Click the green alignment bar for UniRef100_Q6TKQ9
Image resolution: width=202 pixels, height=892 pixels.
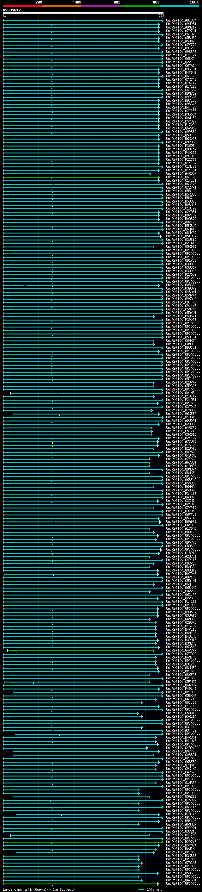pos(81,177)
